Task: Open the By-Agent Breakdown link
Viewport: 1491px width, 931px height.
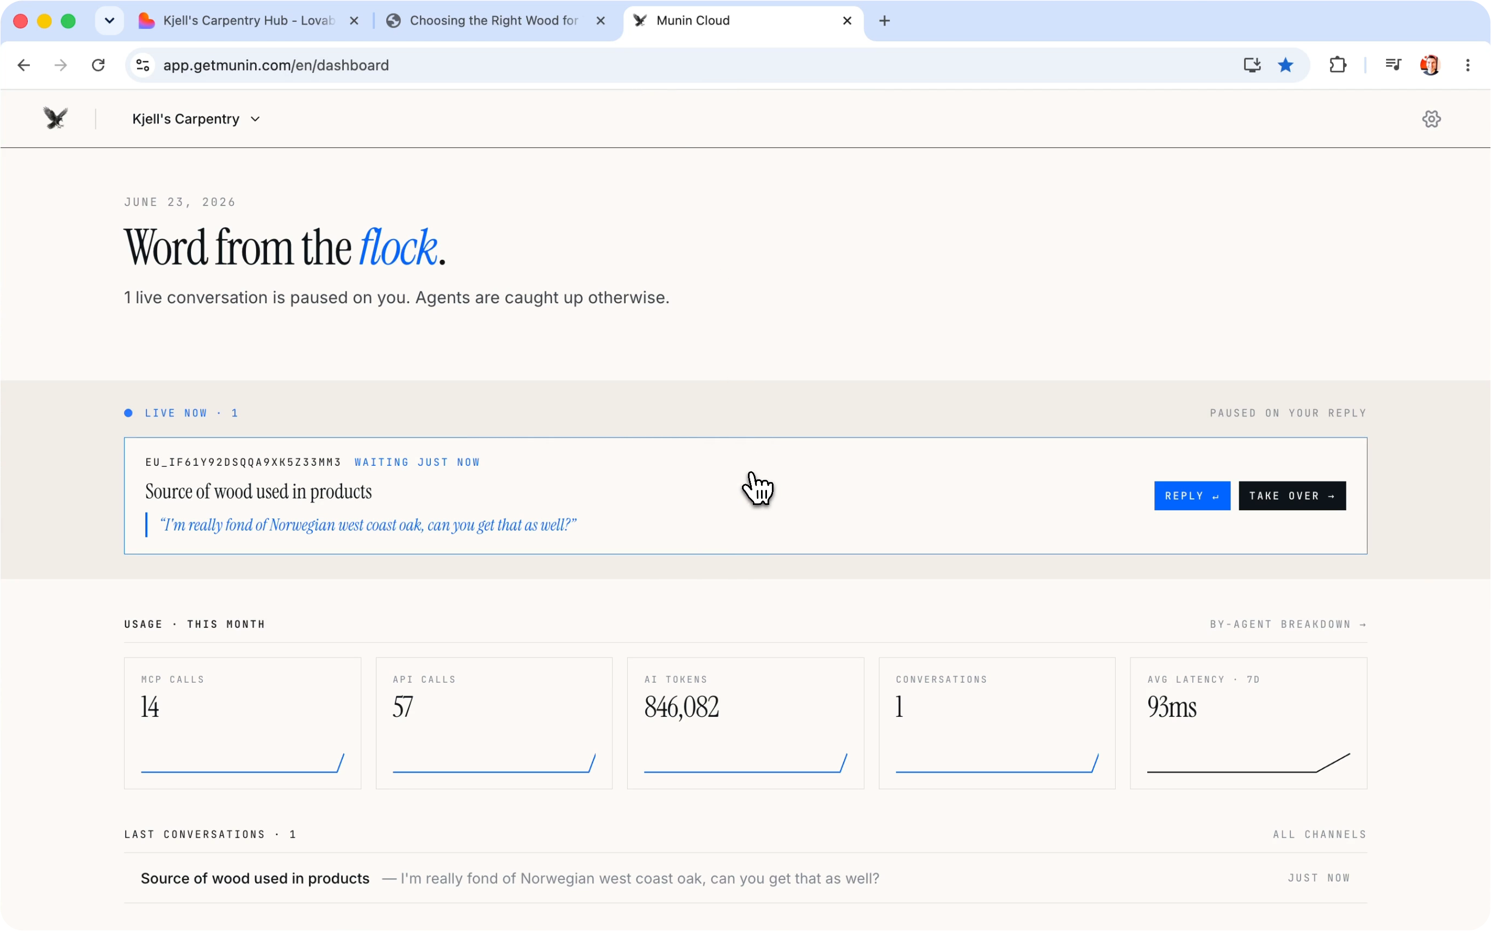Action: click(1288, 624)
